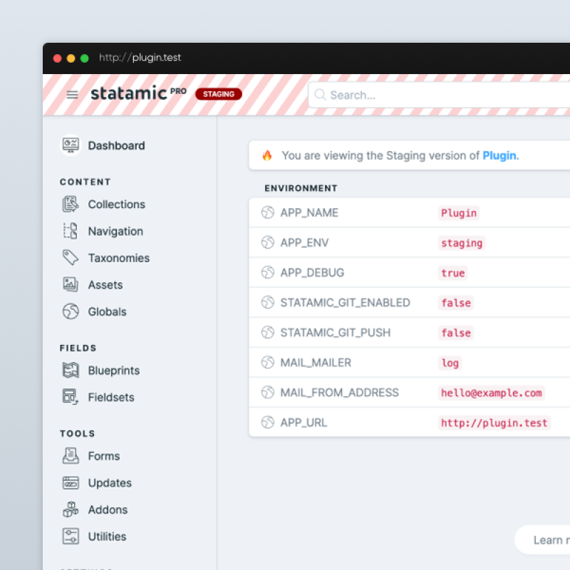Click the Forms icon

(x=71, y=456)
